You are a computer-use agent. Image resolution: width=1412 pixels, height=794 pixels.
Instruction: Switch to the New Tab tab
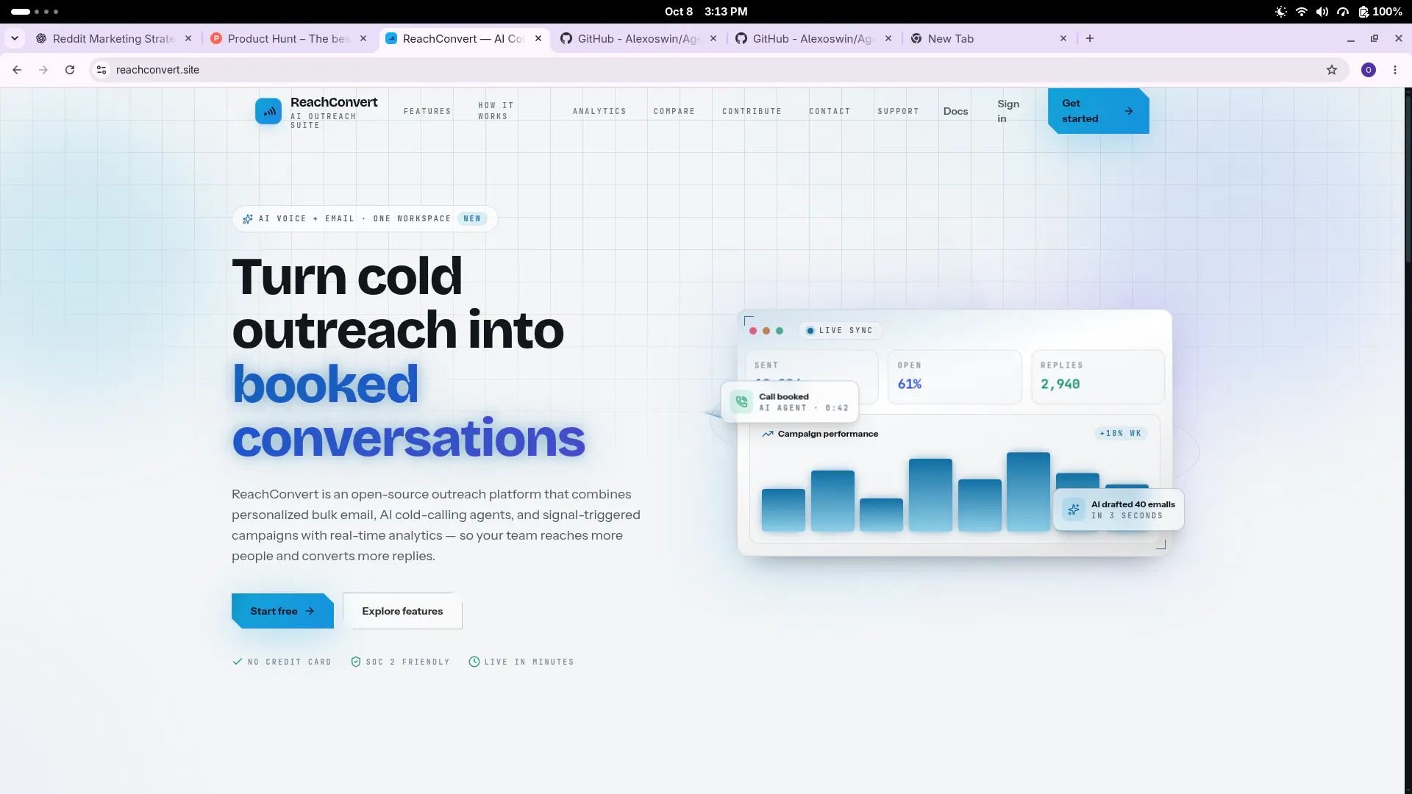pyautogui.click(x=988, y=38)
